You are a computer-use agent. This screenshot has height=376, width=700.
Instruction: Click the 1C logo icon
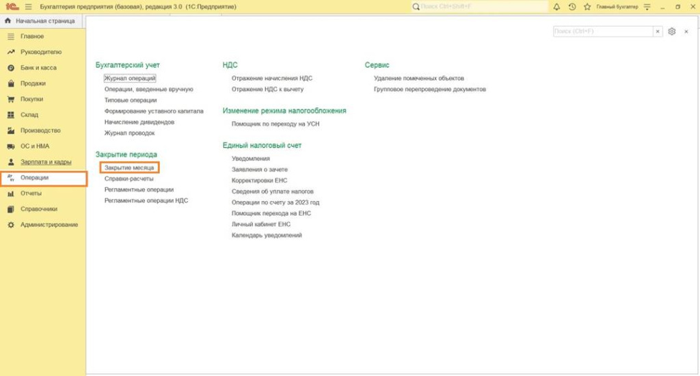point(11,6)
